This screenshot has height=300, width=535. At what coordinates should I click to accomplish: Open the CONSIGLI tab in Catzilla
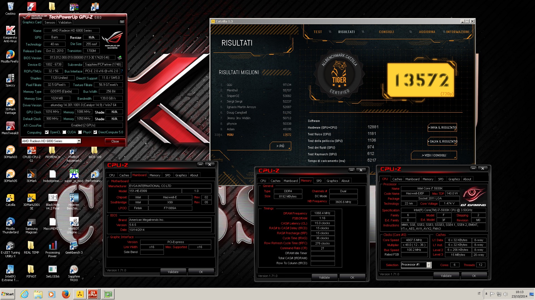tap(386, 32)
